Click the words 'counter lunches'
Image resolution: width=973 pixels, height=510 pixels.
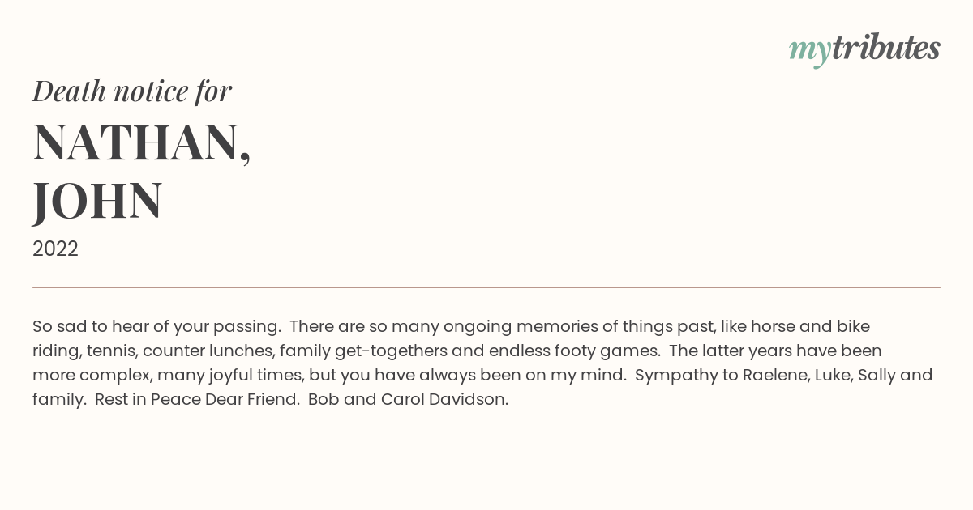207,351
